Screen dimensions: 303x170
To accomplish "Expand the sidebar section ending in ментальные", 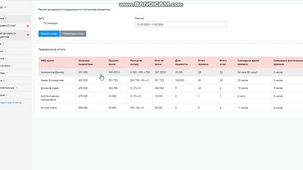I will (8, 88).
